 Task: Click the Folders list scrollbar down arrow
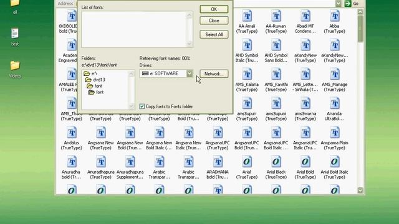tap(132, 106)
